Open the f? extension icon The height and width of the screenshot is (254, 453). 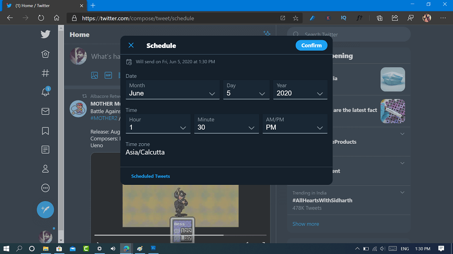tap(359, 18)
